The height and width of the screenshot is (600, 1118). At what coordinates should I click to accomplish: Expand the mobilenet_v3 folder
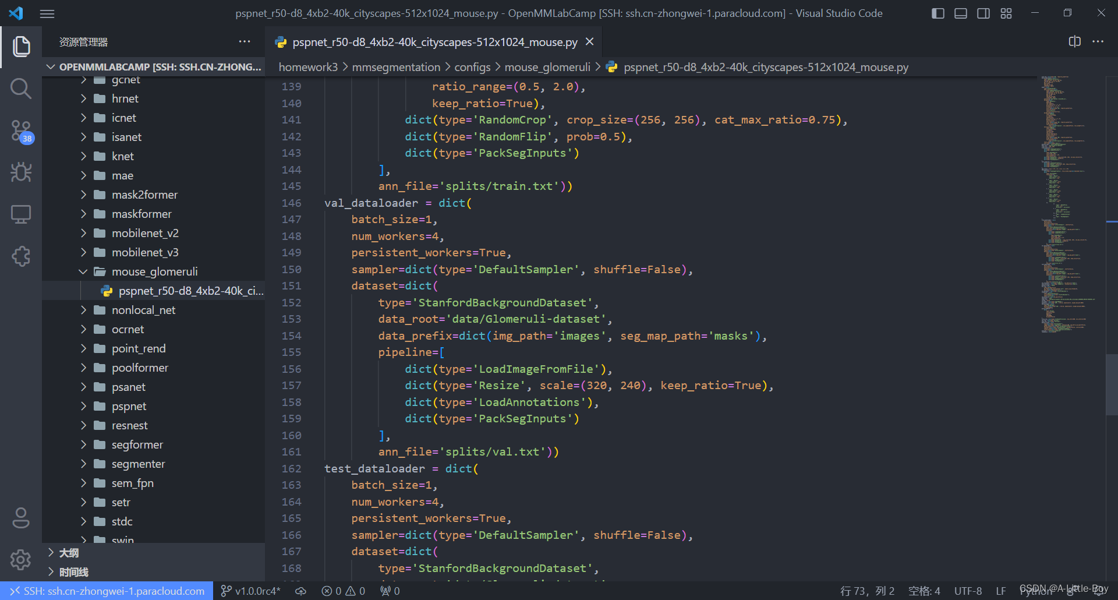[x=83, y=252]
